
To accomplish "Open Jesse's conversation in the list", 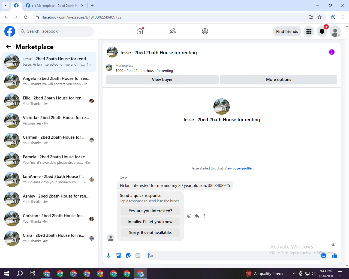I will [x=49, y=62].
